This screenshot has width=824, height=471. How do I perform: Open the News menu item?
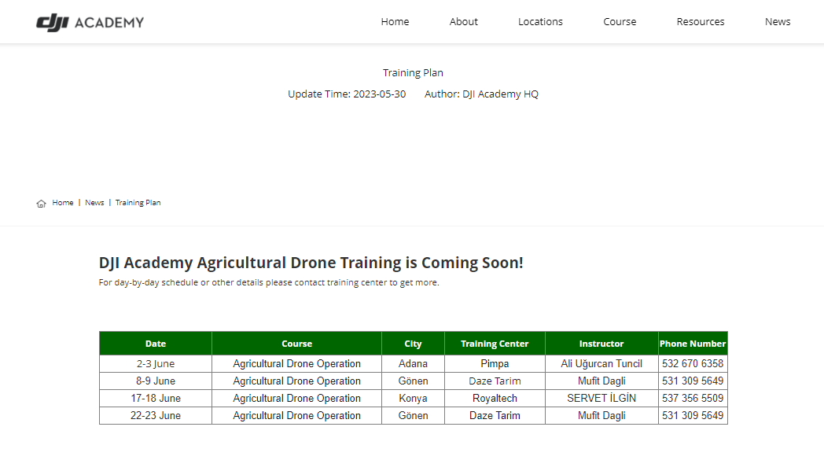click(778, 21)
